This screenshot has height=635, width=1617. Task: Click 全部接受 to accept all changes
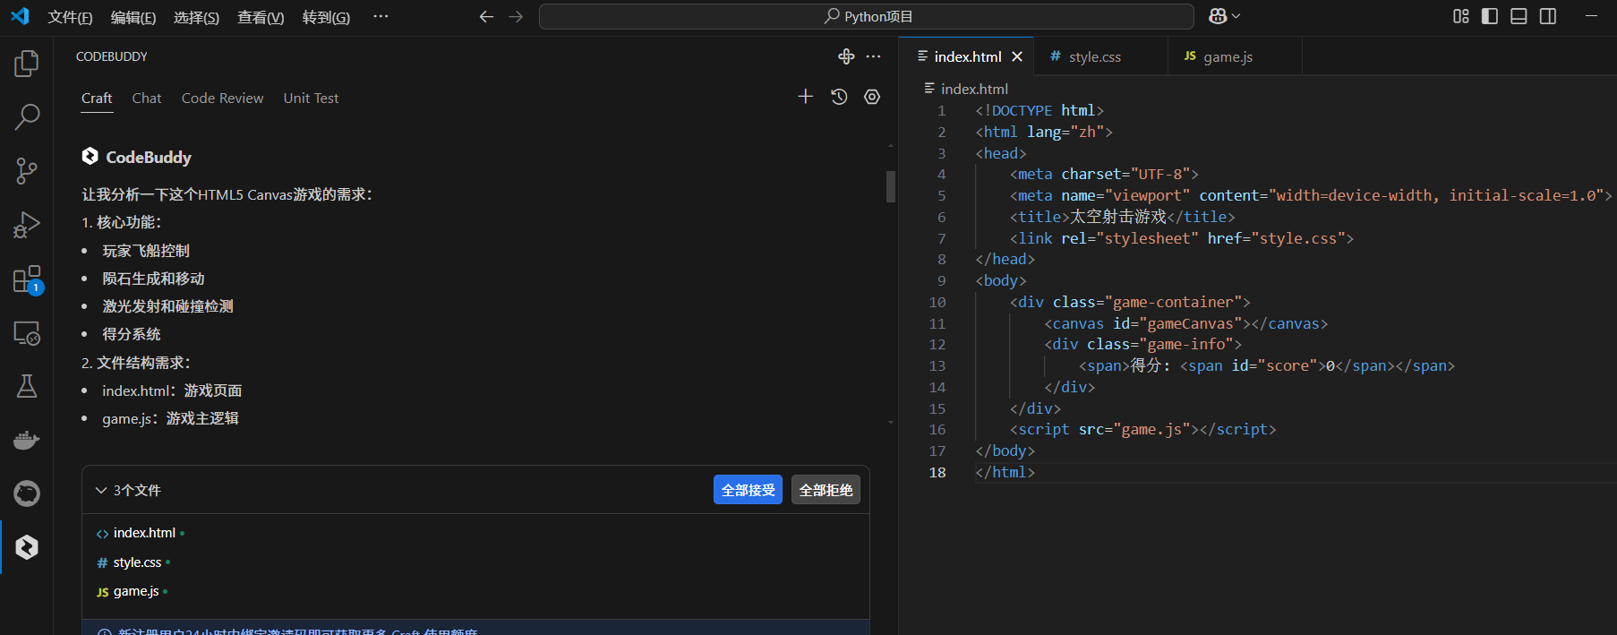pos(748,490)
